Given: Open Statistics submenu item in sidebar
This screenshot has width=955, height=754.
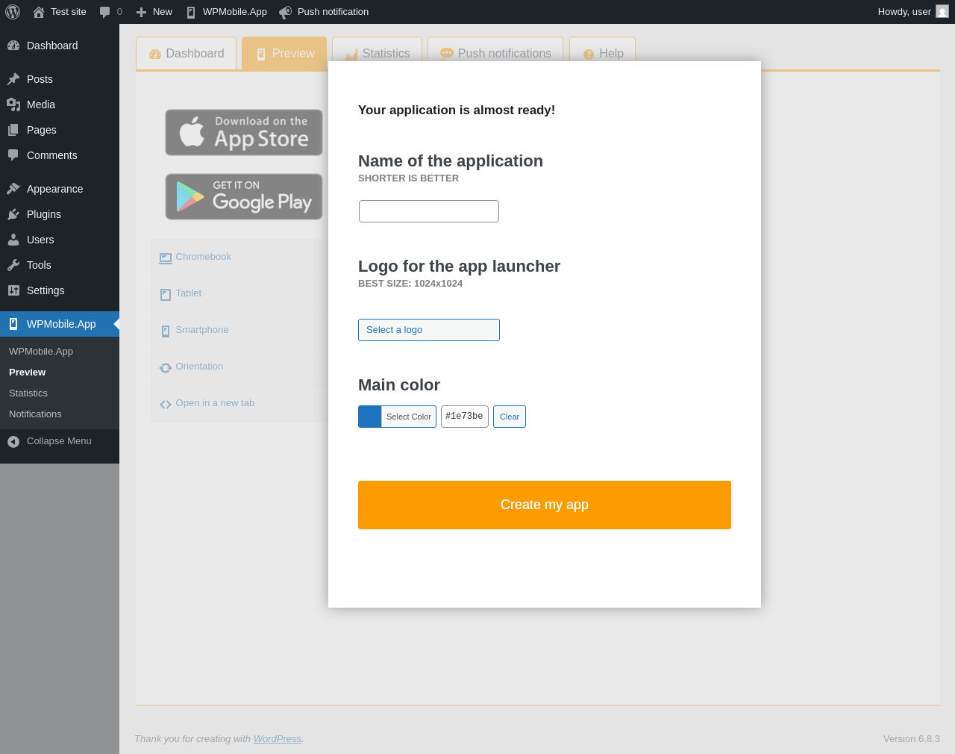Looking at the screenshot, I should [x=28, y=393].
